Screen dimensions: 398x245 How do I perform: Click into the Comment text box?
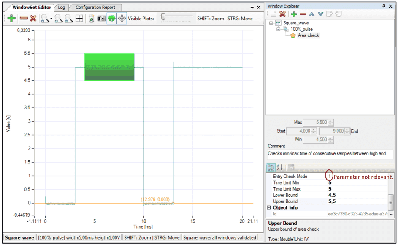[330, 154]
